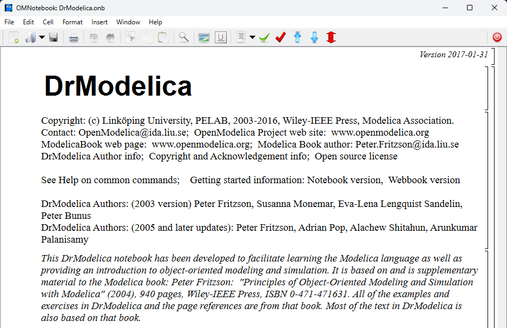Select the Version 2017-01-31 cell bracket

(x=493, y=57)
